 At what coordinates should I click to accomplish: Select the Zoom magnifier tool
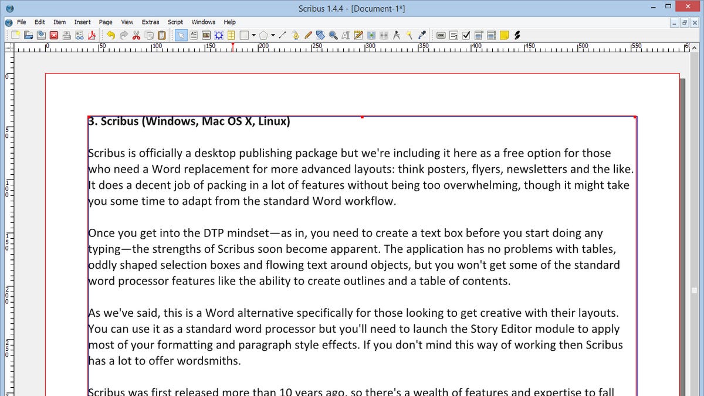click(x=333, y=35)
